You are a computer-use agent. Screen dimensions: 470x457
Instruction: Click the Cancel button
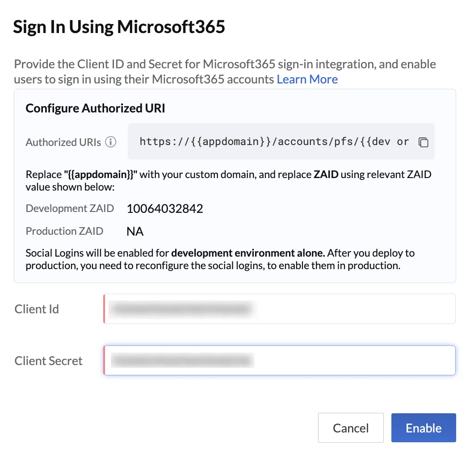coord(351,428)
